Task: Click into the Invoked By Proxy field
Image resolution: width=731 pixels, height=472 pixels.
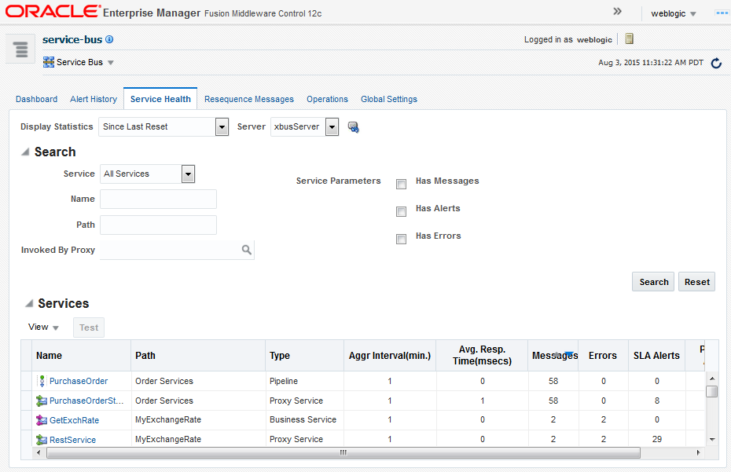Action: [170, 250]
